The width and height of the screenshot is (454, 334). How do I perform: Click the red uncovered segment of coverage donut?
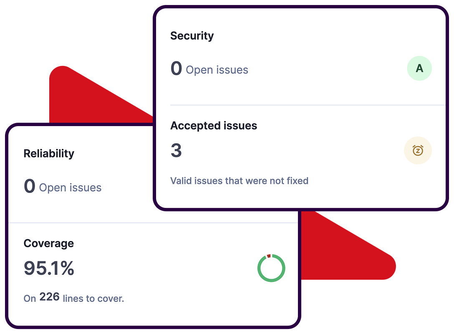pyautogui.click(x=269, y=256)
